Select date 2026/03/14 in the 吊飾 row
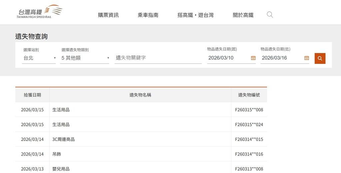 32,154
